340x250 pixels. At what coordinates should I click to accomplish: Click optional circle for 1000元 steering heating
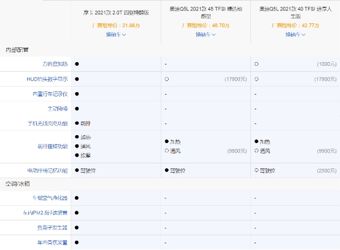(x=257, y=64)
